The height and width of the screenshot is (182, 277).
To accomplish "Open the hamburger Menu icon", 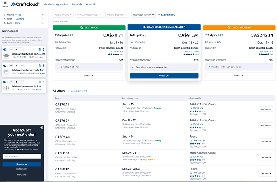I will 5,3.
